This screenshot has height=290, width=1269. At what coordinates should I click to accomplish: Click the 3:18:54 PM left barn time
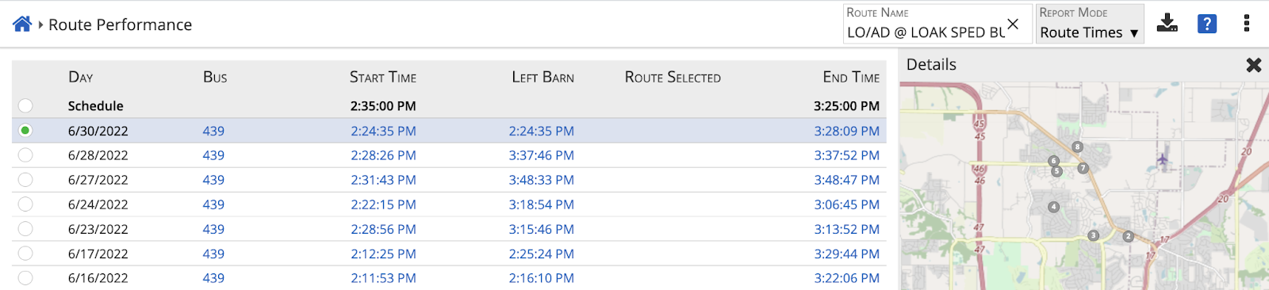click(x=542, y=204)
